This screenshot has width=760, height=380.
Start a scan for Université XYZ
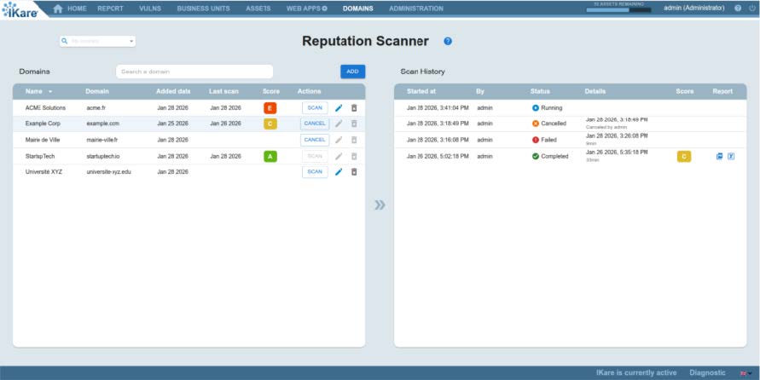315,172
